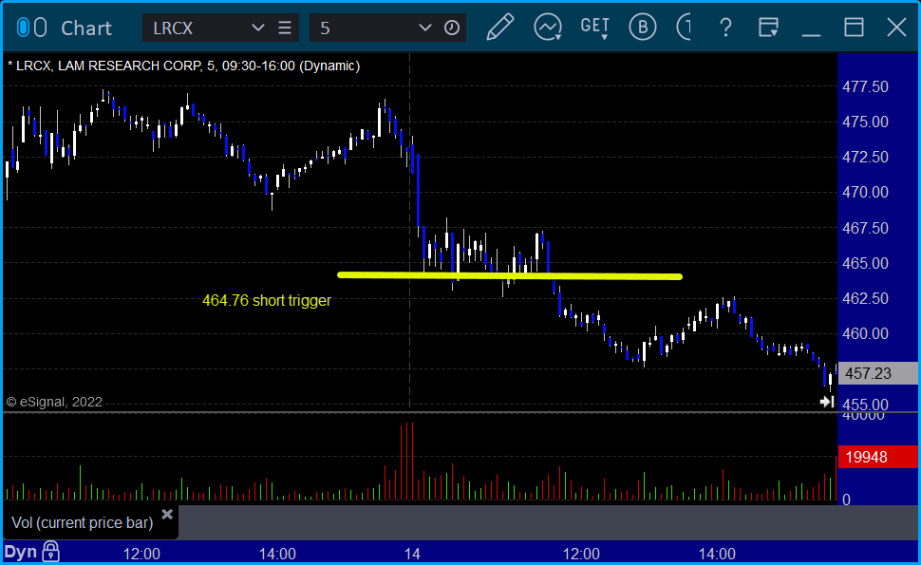921x565 pixels.
Task: Click the 457.23 current price marker
Action: click(878, 373)
